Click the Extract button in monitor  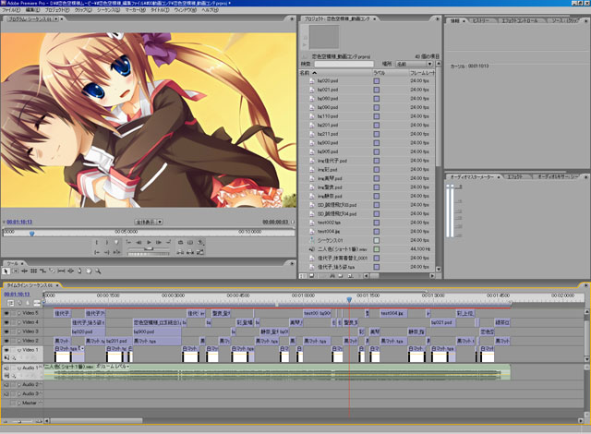tap(190, 252)
